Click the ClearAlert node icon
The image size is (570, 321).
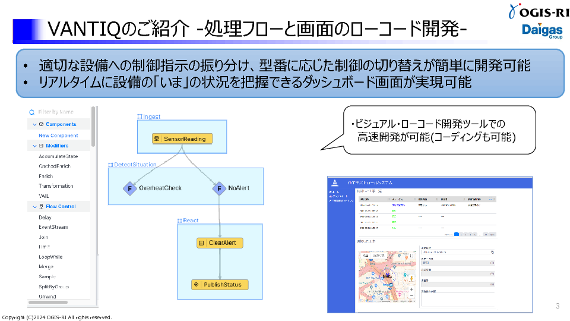point(201,243)
